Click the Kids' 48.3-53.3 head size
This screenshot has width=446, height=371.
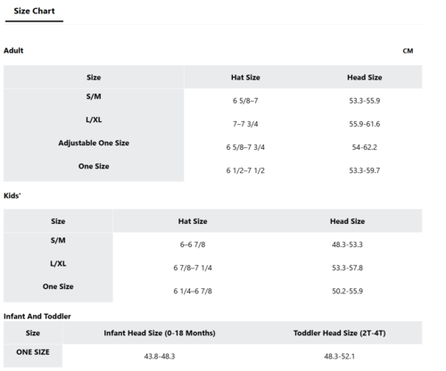click(x=347, y=244)
